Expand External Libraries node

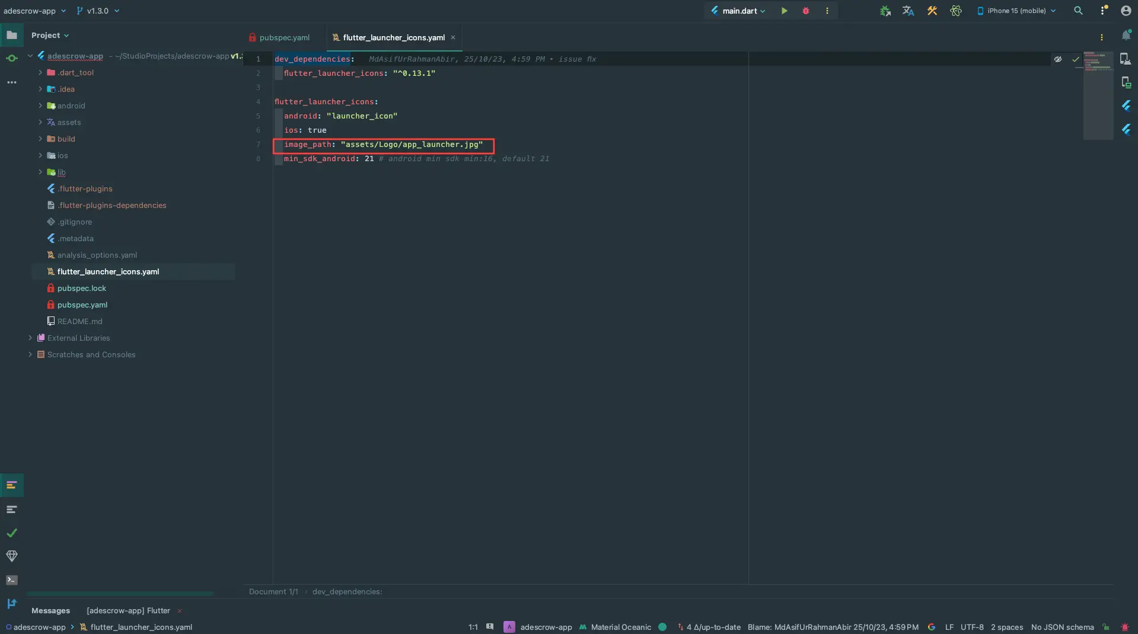pos(30,338)
